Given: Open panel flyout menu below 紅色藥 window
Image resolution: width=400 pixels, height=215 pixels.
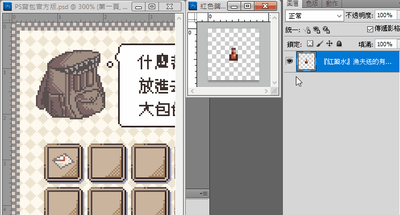Looking at the screenshot, I should (204, 194).
